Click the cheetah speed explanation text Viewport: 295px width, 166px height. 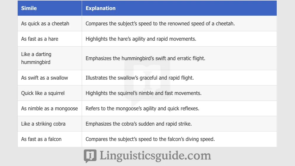pos(160,24)
